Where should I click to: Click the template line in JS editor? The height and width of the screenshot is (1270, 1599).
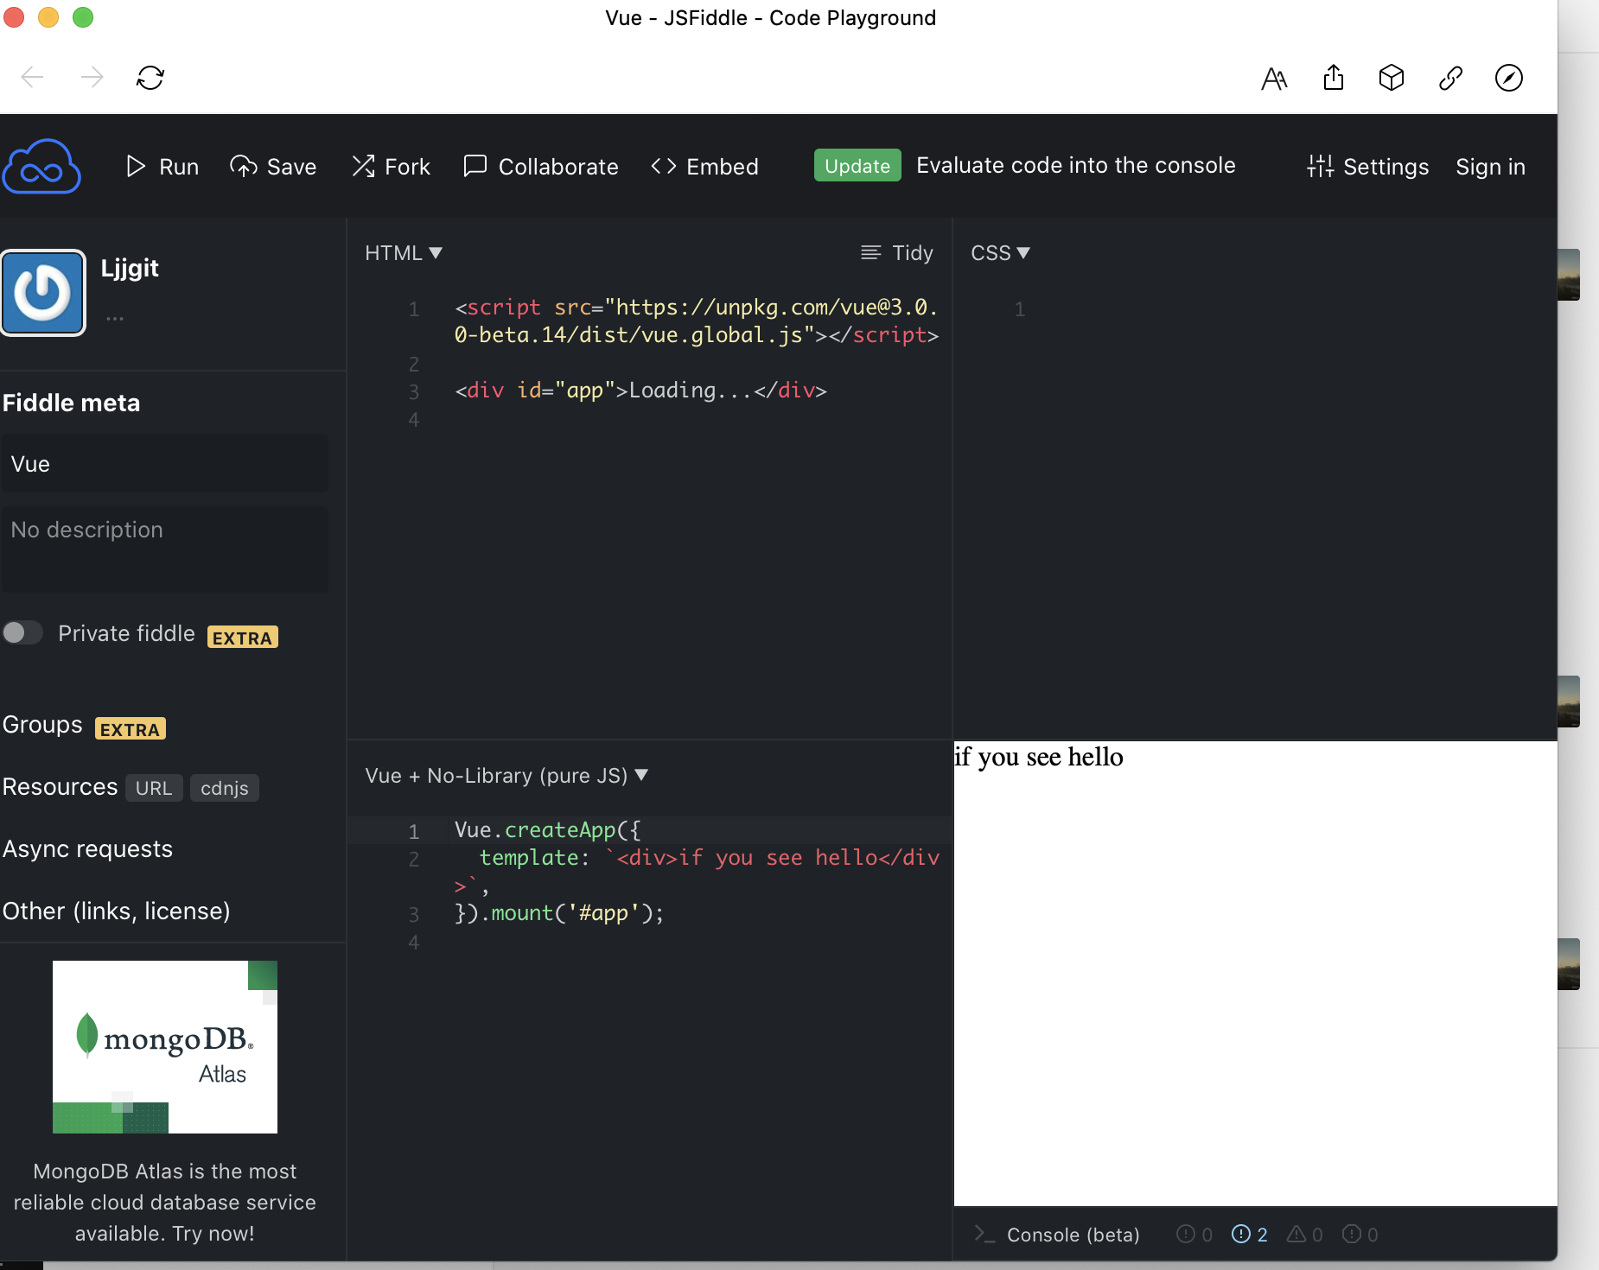click(697, 872)
